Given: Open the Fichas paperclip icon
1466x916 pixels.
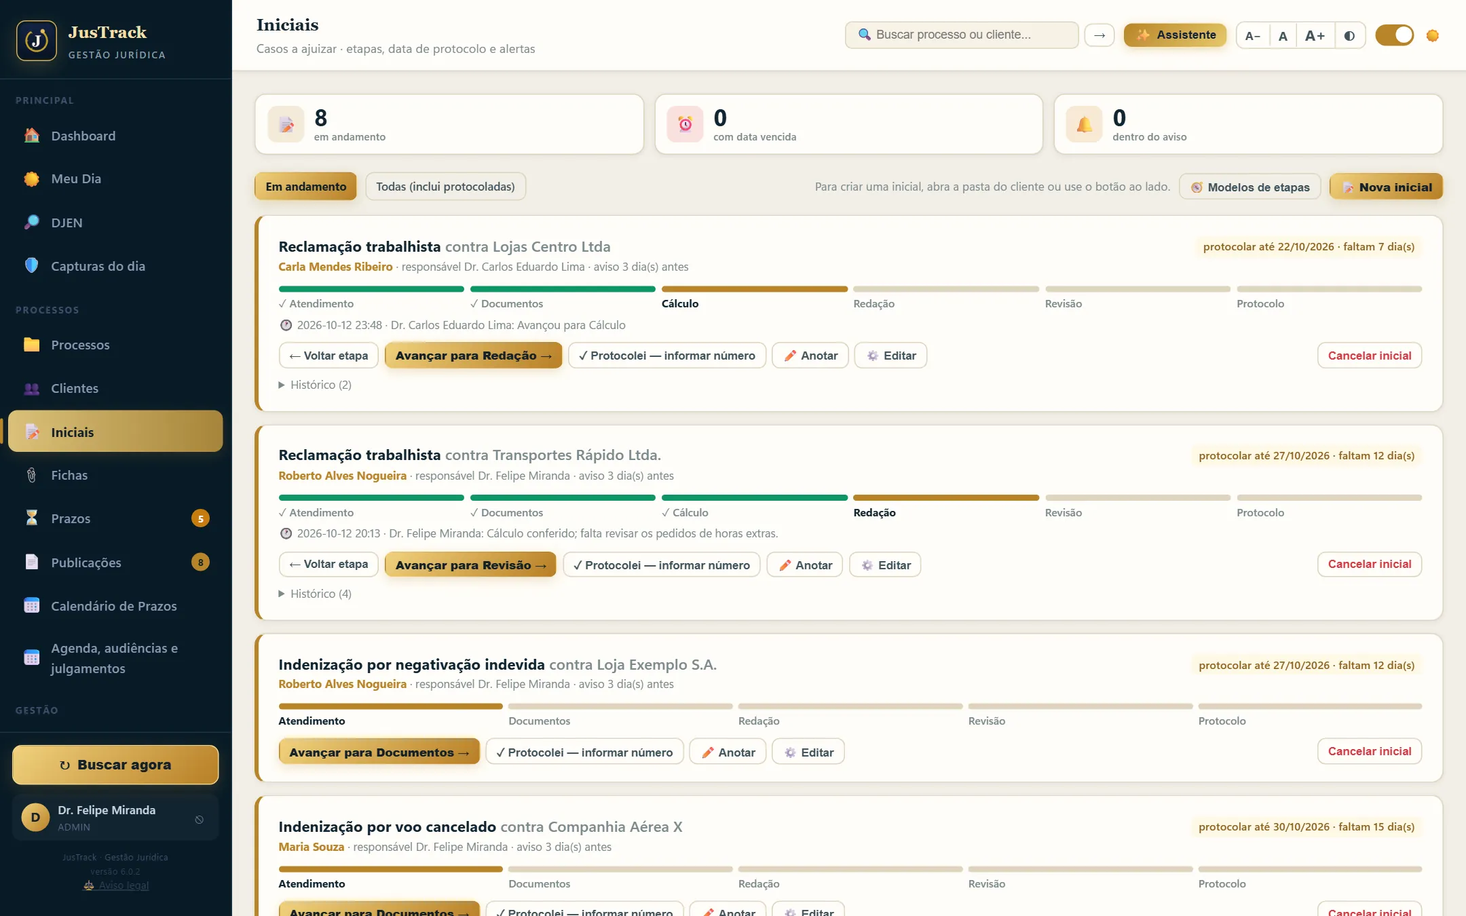Looking at the screenshot, I should point(32,475).
